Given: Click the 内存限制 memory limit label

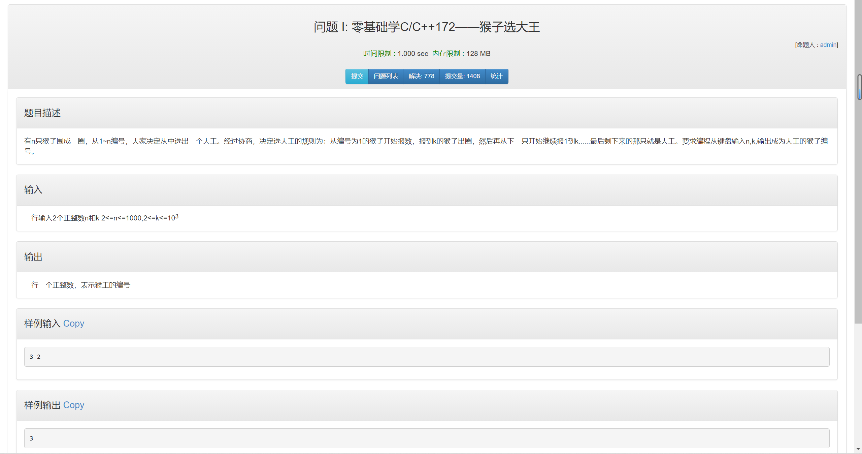Looking at the screenshot, I should click(x=446, y=54).
